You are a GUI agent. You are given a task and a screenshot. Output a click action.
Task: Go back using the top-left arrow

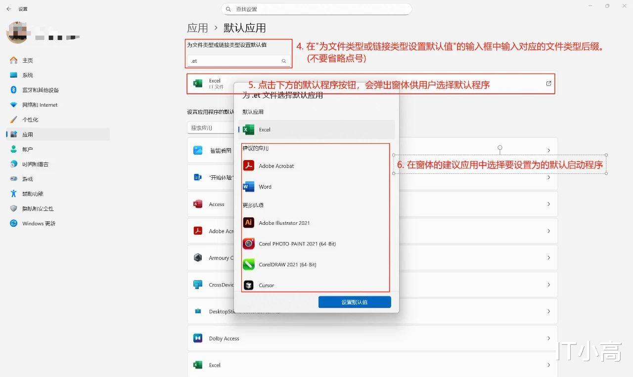click(9, 9)
